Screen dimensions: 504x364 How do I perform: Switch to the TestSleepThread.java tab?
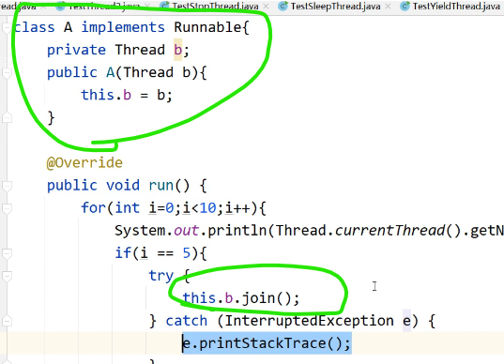(x=335, y=7)
